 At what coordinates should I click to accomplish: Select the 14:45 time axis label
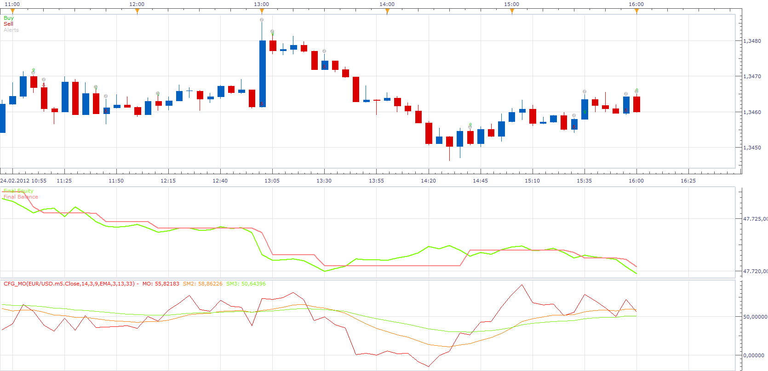click(481, 181)
